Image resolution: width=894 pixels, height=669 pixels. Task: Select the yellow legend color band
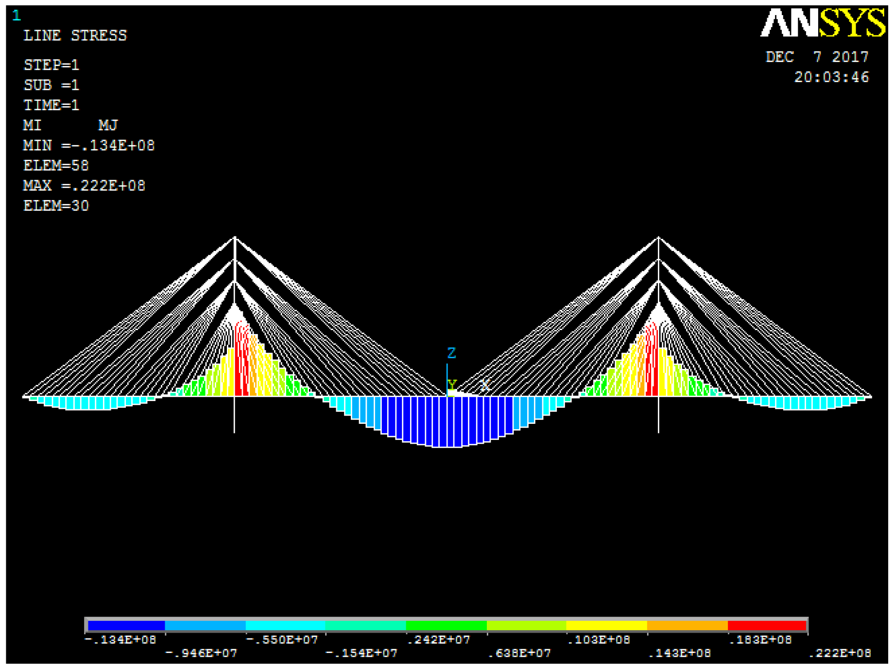[606, 625]
